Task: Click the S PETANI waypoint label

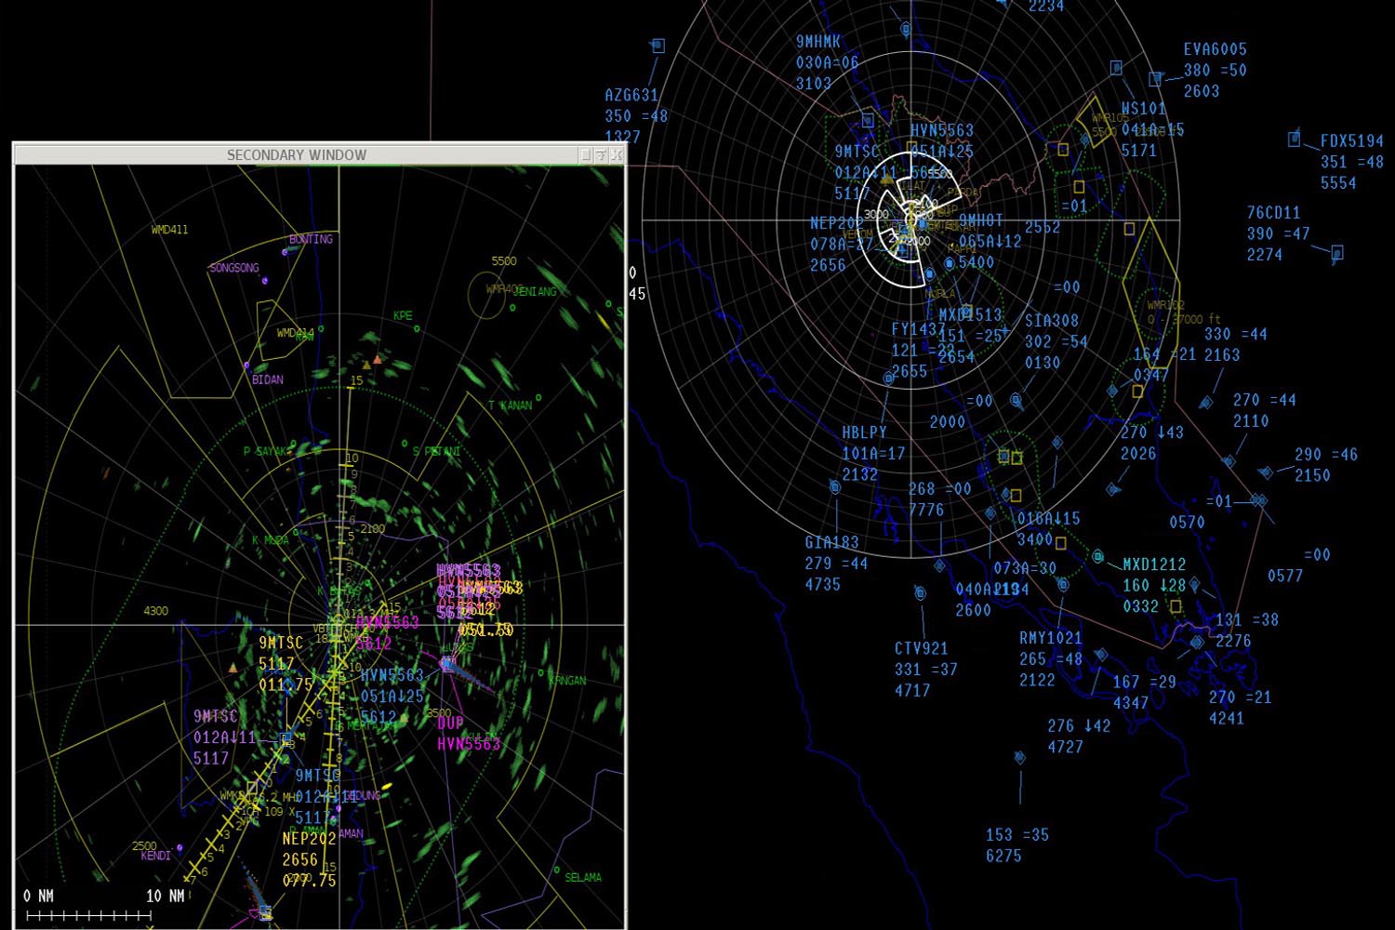Action: [x=436, y=452]
